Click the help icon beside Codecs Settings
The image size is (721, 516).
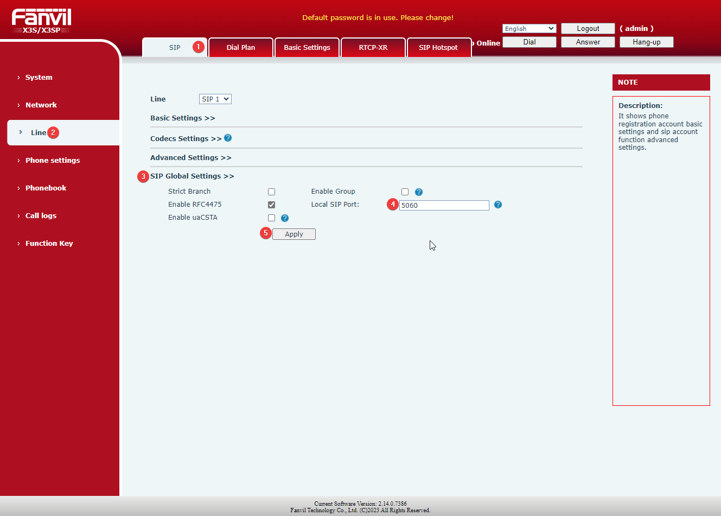(228, 138)
